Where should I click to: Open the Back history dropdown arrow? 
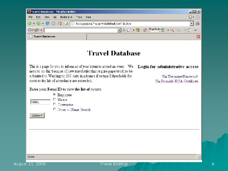tap(34, 23)
